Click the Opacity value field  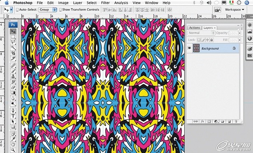pyautogui.click(x=233, y=33)
